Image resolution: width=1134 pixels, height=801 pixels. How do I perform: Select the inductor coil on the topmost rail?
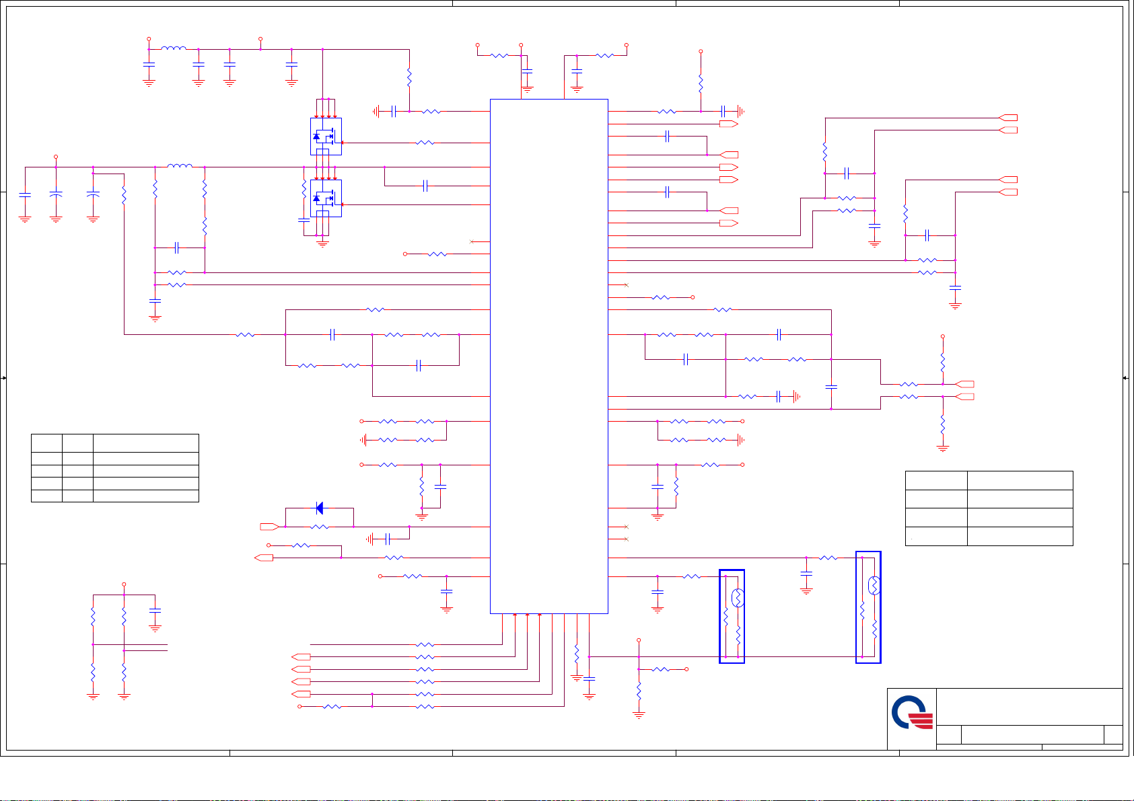pos(174,48)
